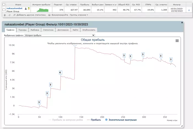This screenshot has height=129, width=193.
Task: Click the 'ITM%' column header
Action: click(148, 5)
